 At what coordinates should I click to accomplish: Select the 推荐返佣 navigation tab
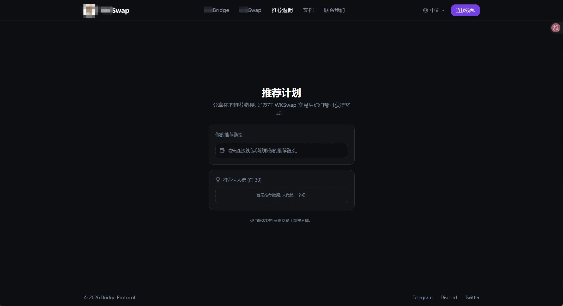(x=282, y=10)
